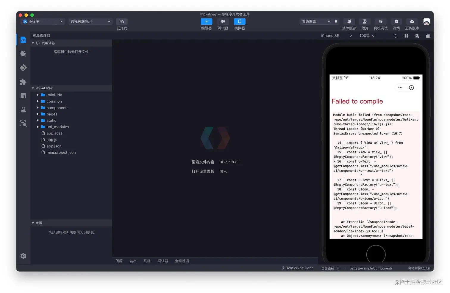Click the real device debug (真机调试) icon
Screen dimensions: 450x293
tap(380, 21)
